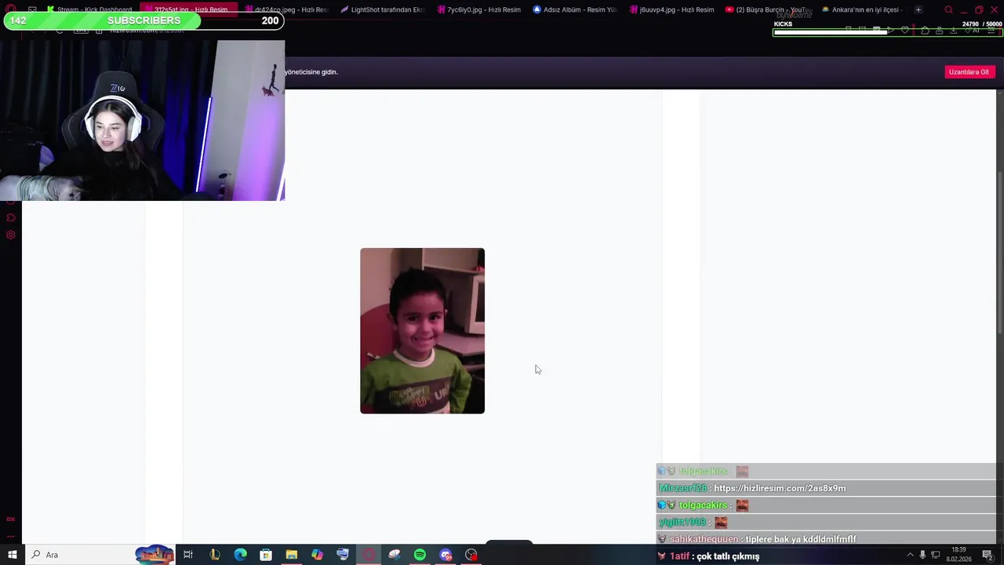Open the child photo image
The width and height of the screenshot is (1004, 565).
point(422,330)
